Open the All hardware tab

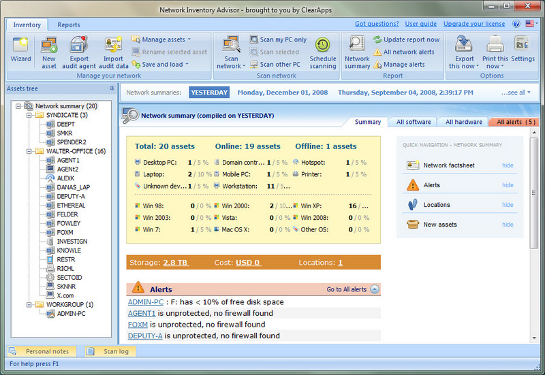pos(464,122)
